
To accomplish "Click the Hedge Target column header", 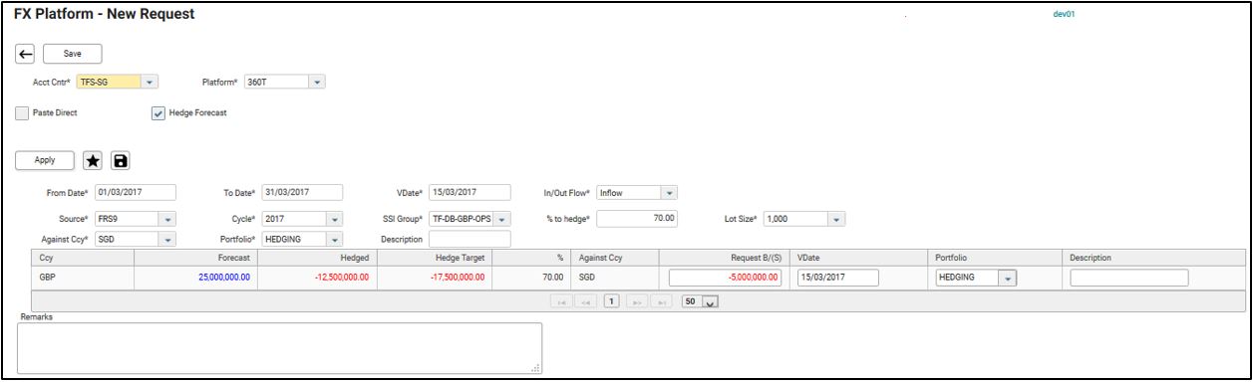I will [x=435, y=258].
